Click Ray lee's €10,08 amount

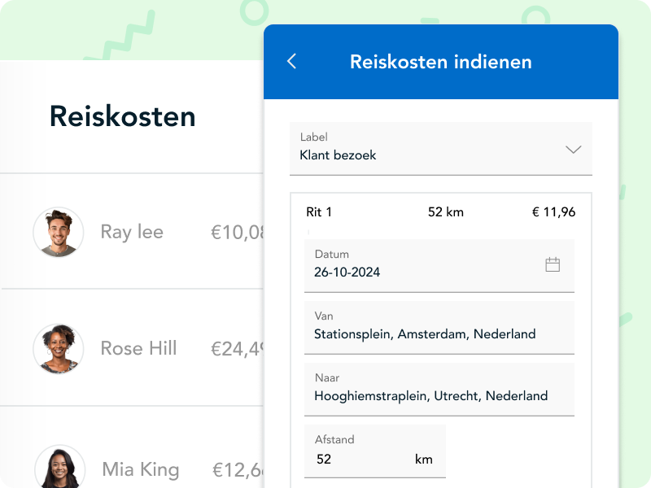coord(238,233)
